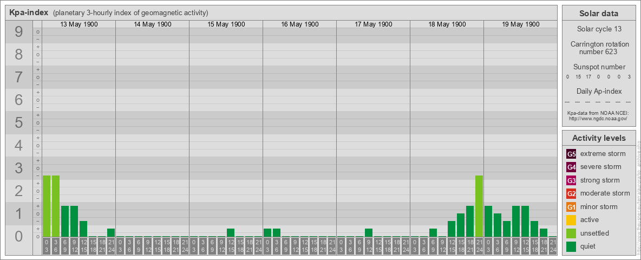The width and height of the screenshot is (641, 260).
Task: Click the scale number 0
Action: pos(18,236)
